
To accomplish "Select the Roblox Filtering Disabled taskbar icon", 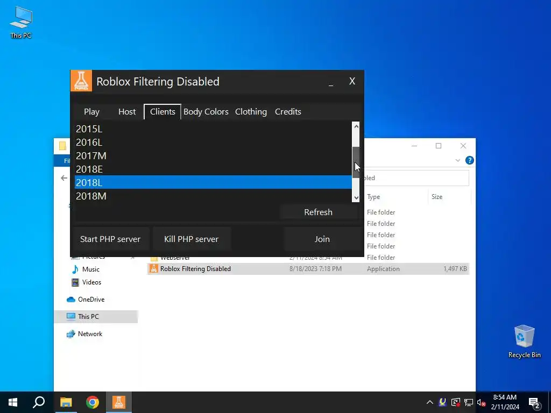I will click(119, 402).
